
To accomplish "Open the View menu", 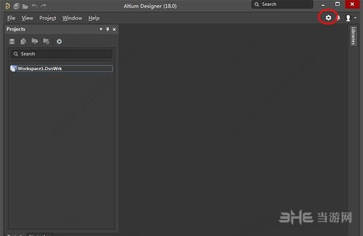I will (27, 18).
